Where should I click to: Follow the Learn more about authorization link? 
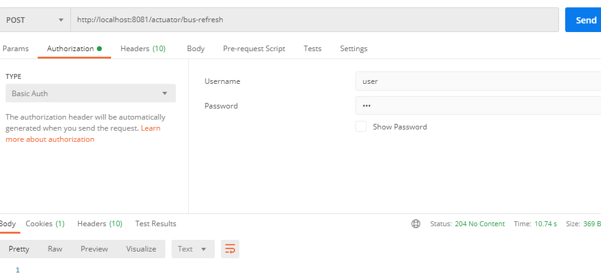coord(83,134)
